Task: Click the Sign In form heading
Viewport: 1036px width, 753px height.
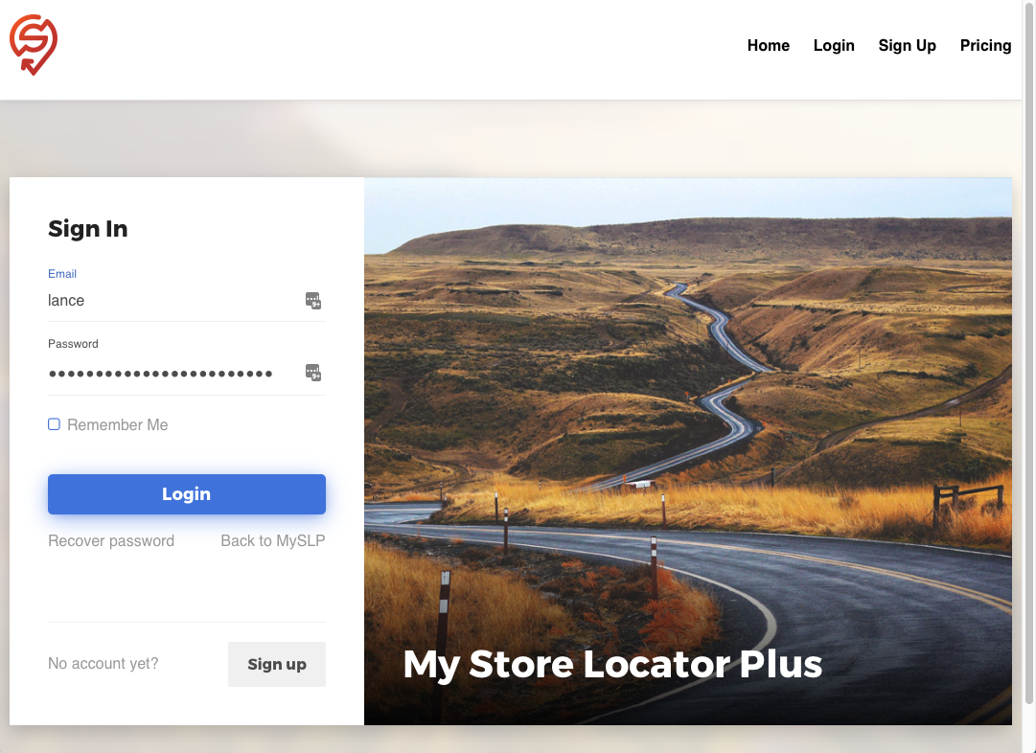Action: 88,229
